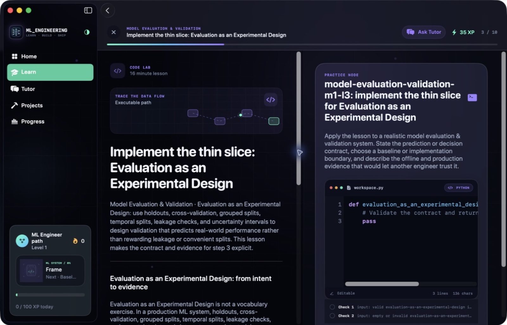Click the PYTHON language badge
Screen dimensions: 507x325
point(459,188)
